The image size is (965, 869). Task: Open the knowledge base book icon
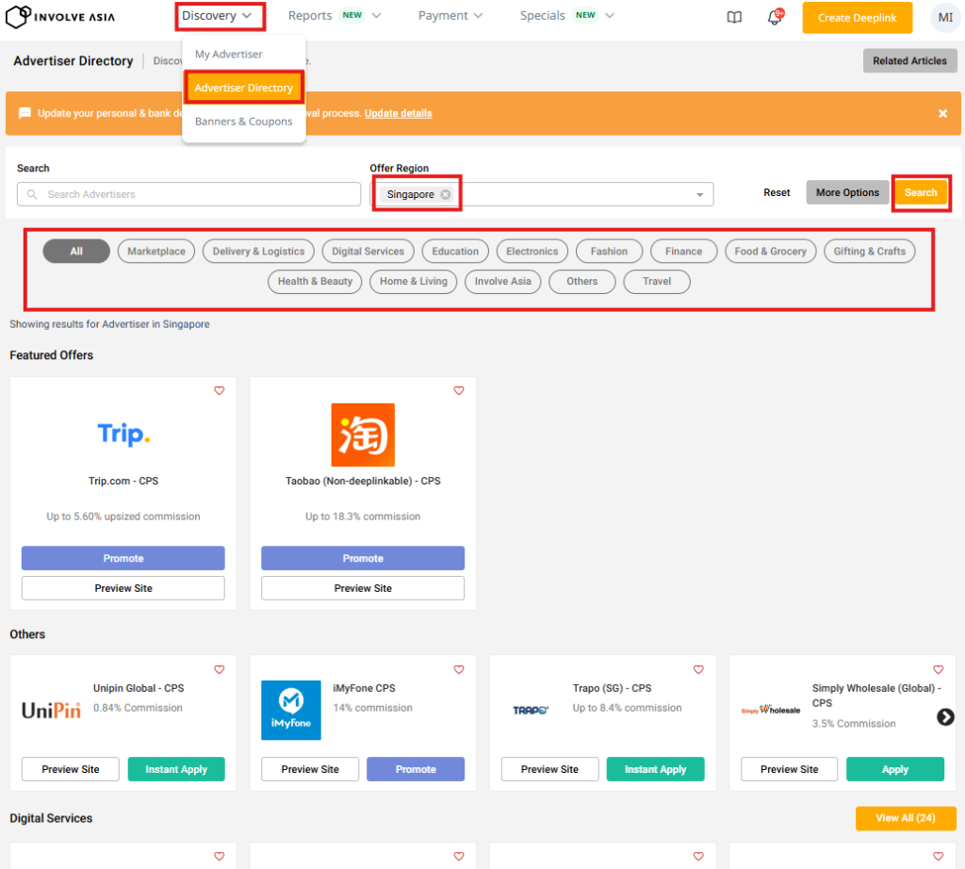735,17
